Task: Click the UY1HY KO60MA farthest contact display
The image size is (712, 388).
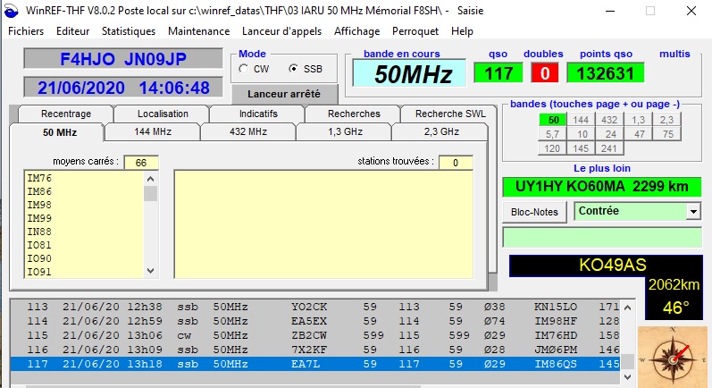Action: (x=602, y=187)
